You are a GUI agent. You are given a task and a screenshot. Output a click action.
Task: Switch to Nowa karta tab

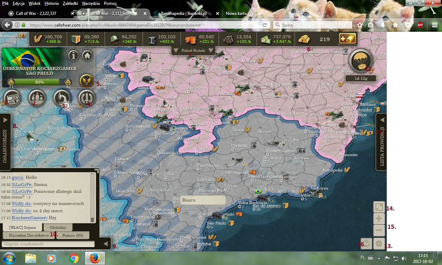click(257, 13)
